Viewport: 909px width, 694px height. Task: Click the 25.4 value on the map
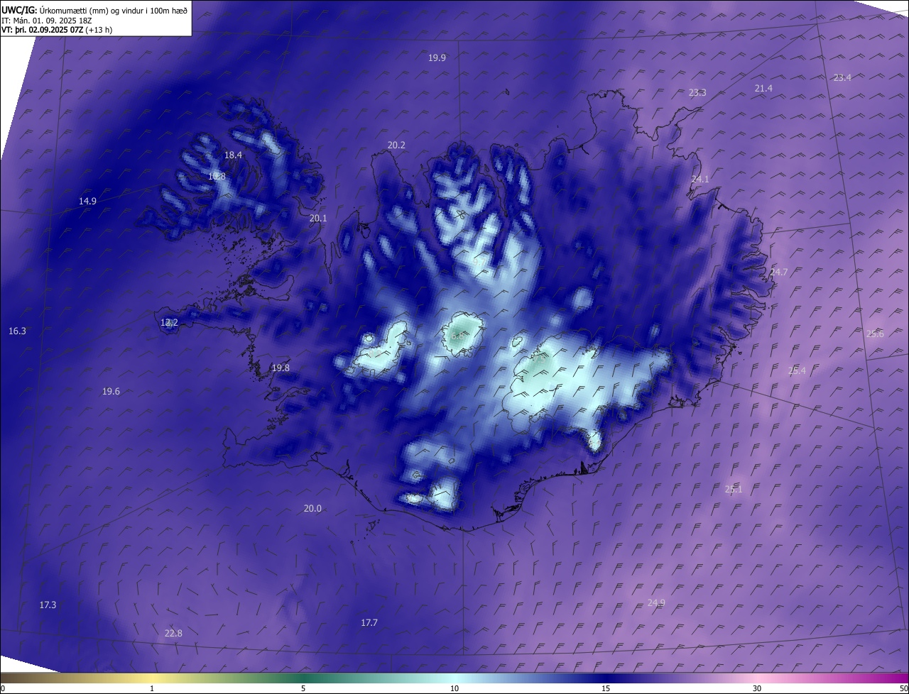(797, 370)
